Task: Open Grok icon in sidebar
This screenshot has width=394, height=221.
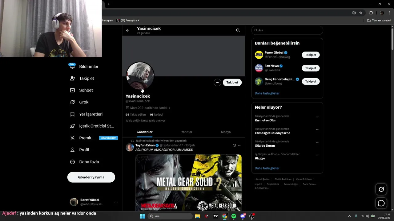Action: click(72, 102)
